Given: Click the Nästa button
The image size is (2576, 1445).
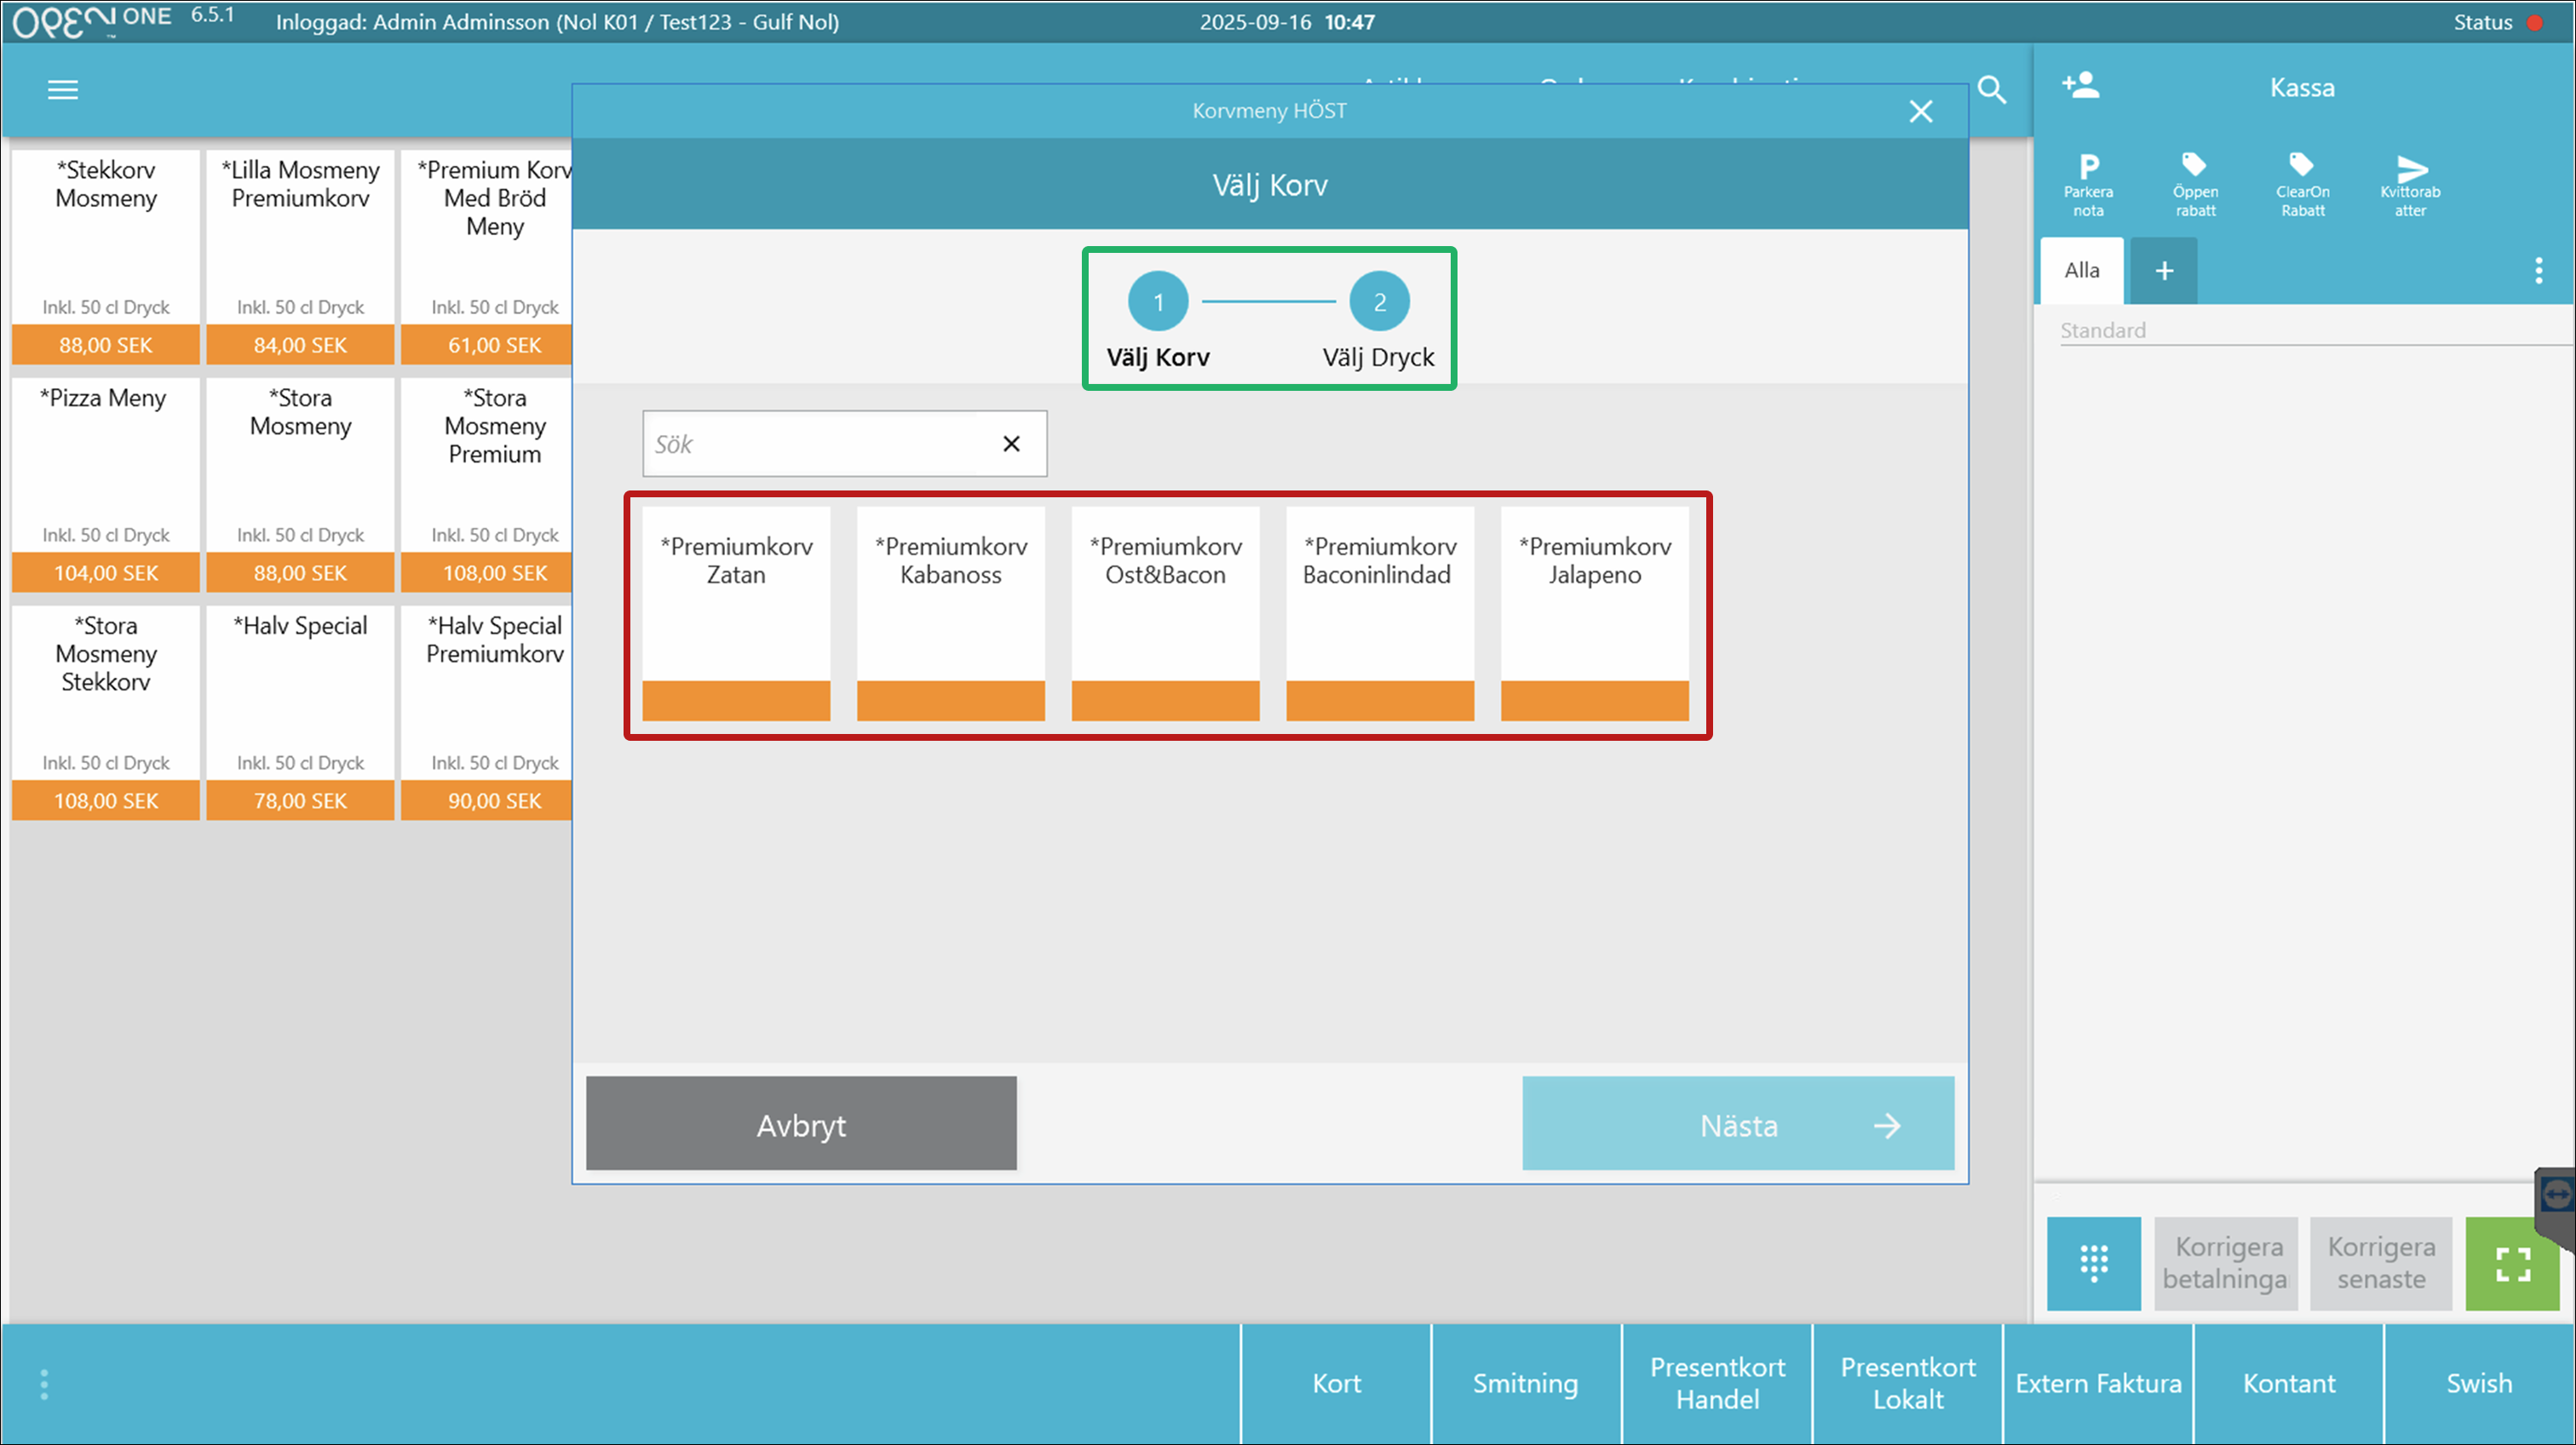Looking at the screenshot, I should pyautogui.click(x=1737, y=1124).
